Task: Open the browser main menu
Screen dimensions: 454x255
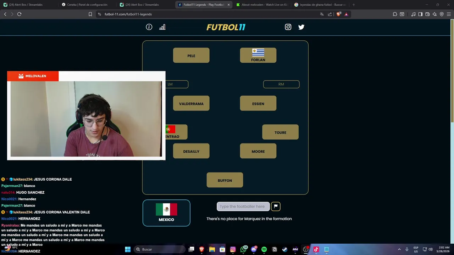Action: coord(449,14)
